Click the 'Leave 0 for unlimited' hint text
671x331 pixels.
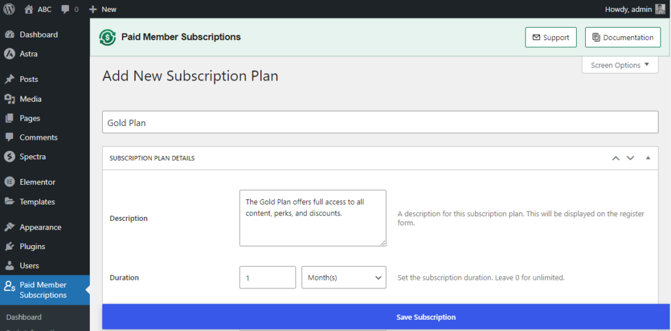529,277
